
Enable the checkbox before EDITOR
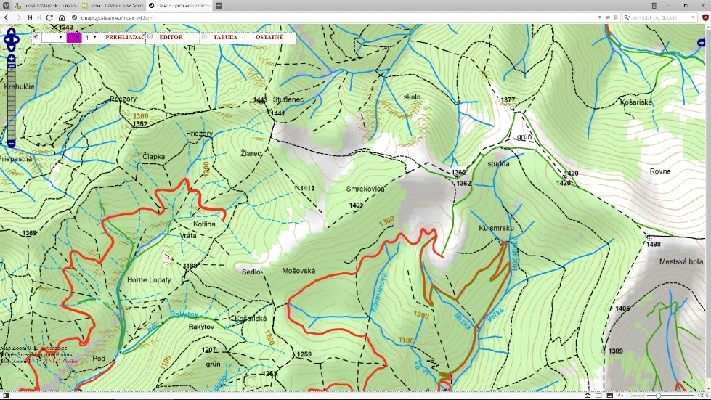(150, 36)
